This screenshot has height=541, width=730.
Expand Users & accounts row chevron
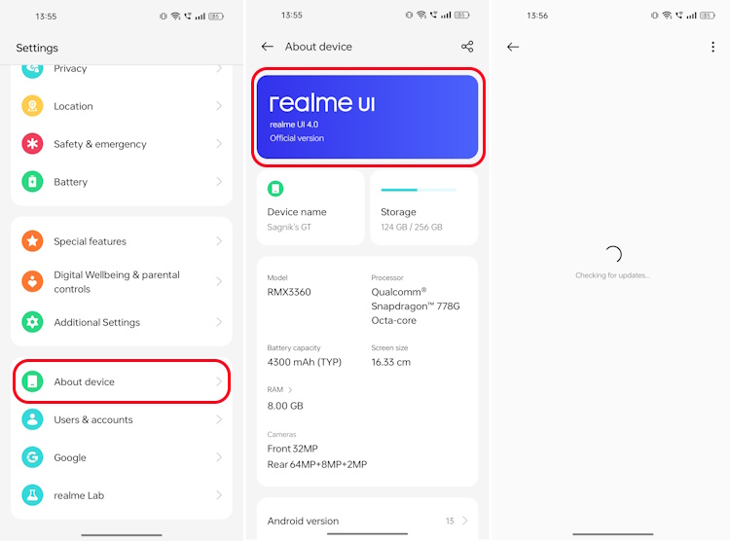[219, 419]
